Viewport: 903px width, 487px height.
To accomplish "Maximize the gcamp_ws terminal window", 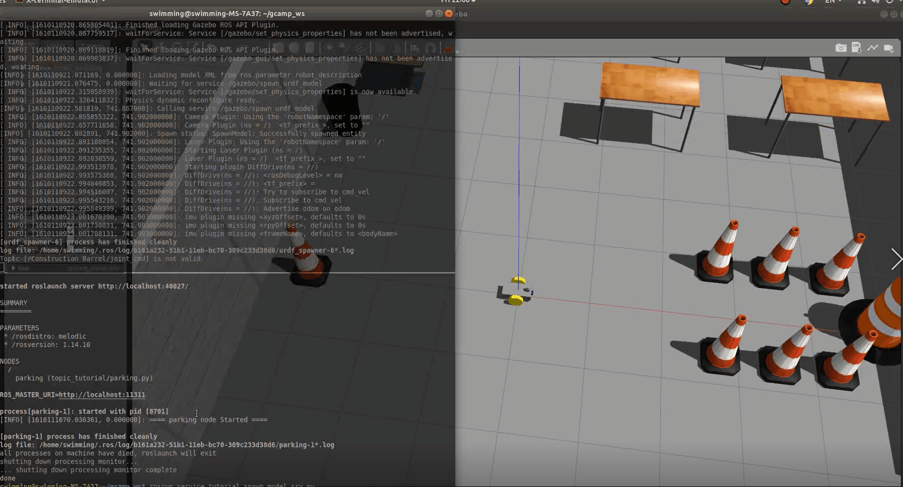I will (439, 14).
